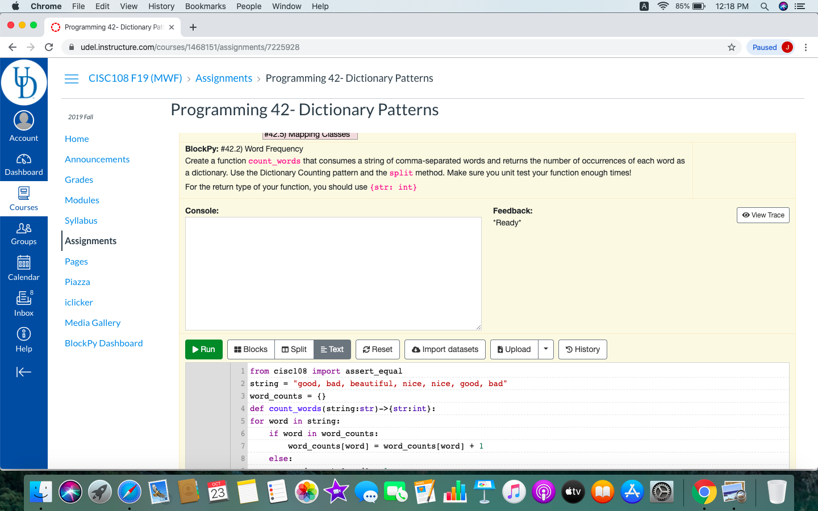This screenshot has height=511, width=818.
Task: Switch the BlockPy editor to Blocks view
Action: coord(251,349)
